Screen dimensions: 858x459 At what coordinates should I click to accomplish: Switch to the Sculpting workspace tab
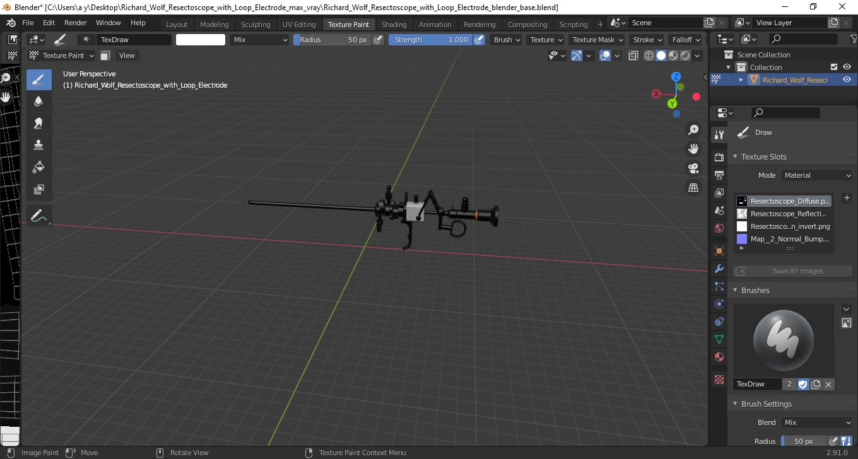coord(256,25)
